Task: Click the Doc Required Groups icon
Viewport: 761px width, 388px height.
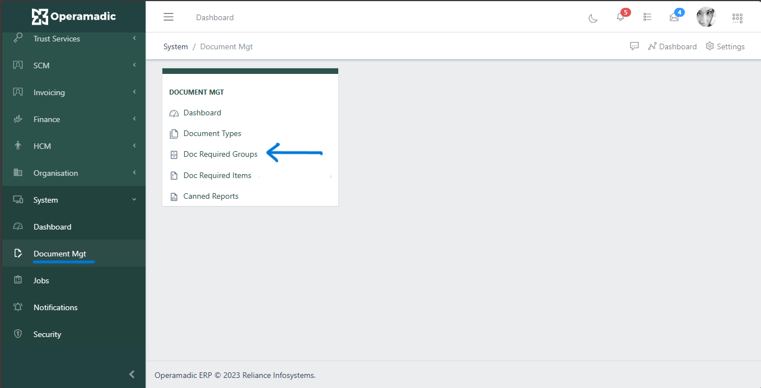Action: click(174, 155)
